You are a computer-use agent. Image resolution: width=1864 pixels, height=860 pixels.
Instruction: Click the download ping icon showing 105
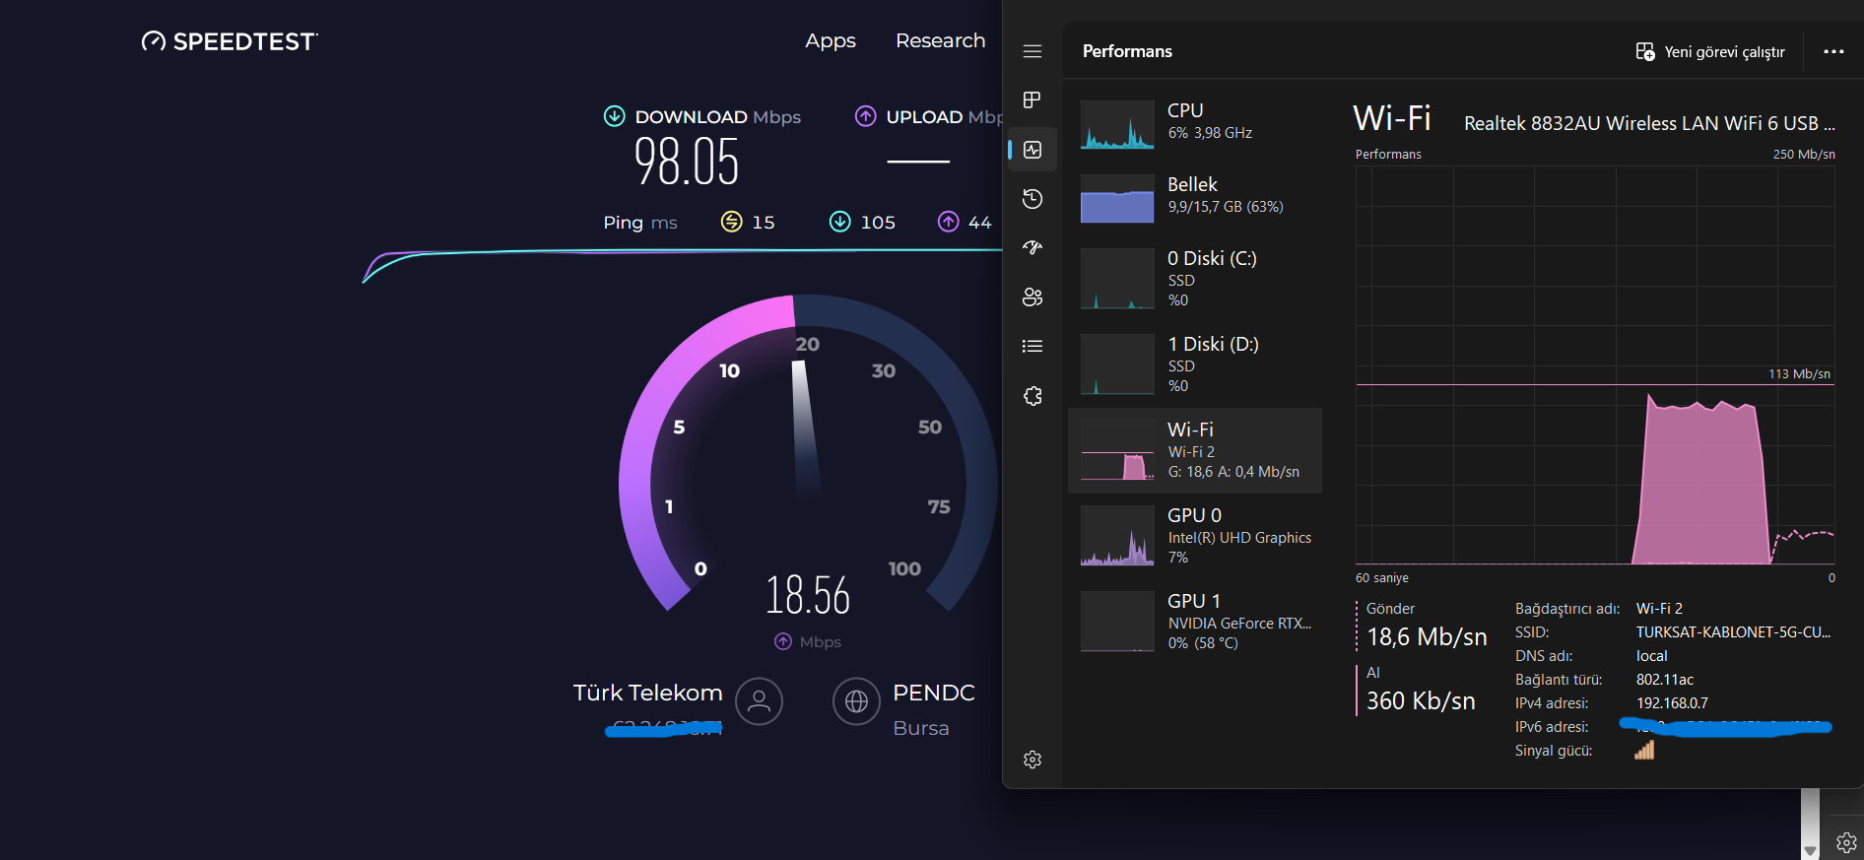point(839,222)
